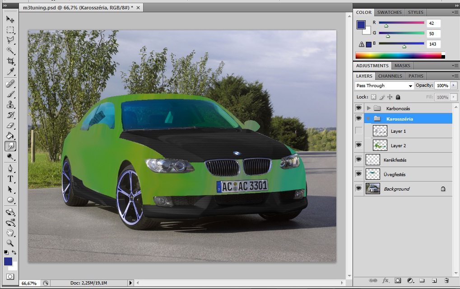Switch to the Channels tab

pyautogui.click(x=390, y=76)
